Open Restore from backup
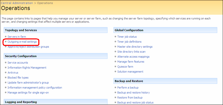This screenshot has height=105, width=223. (x=130, y=98)
